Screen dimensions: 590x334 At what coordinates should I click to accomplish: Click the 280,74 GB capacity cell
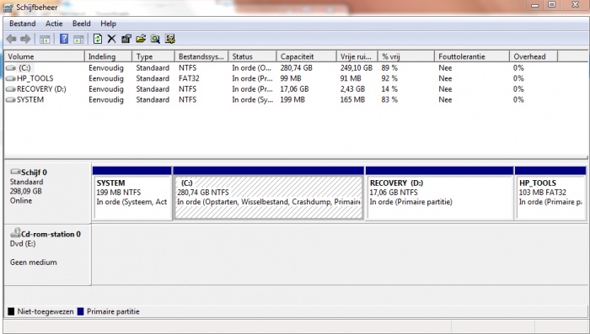point(296,68)
